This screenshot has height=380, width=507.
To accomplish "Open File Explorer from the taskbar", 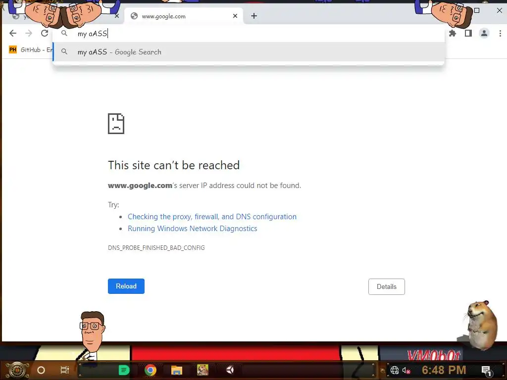I will tap(177, 370).
